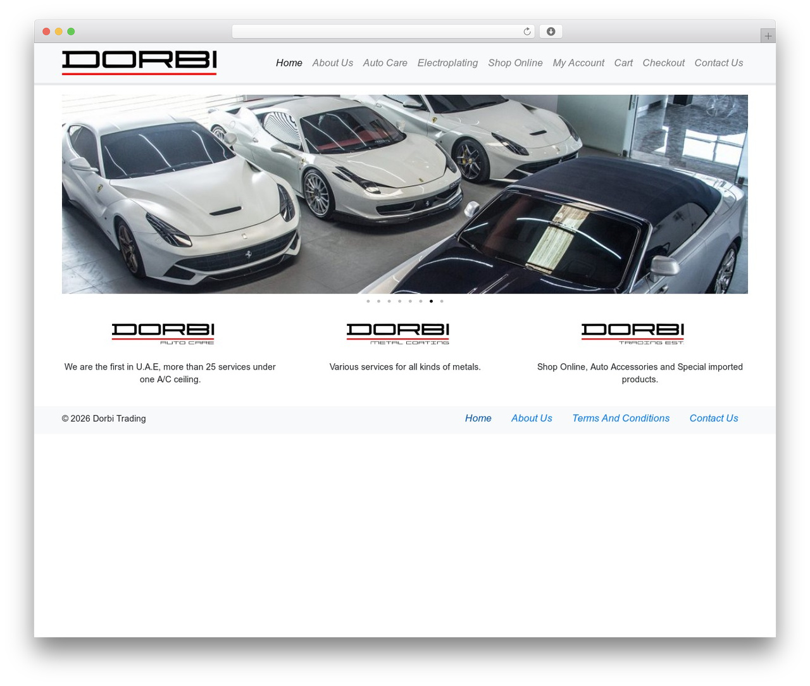Click the DORBI header logo

click(x=139, y=63)
